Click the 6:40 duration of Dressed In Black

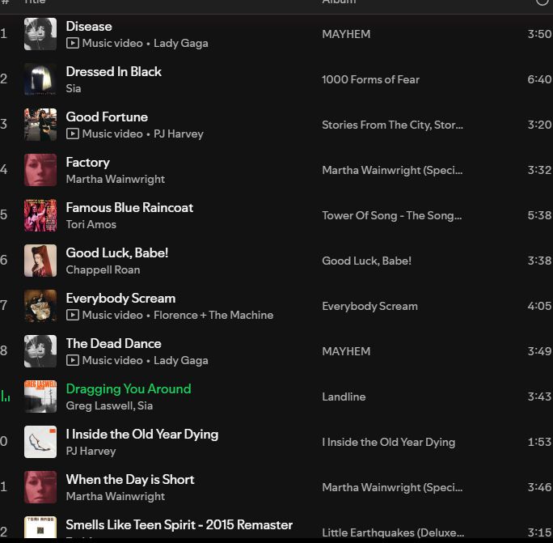tap(539, 79)
